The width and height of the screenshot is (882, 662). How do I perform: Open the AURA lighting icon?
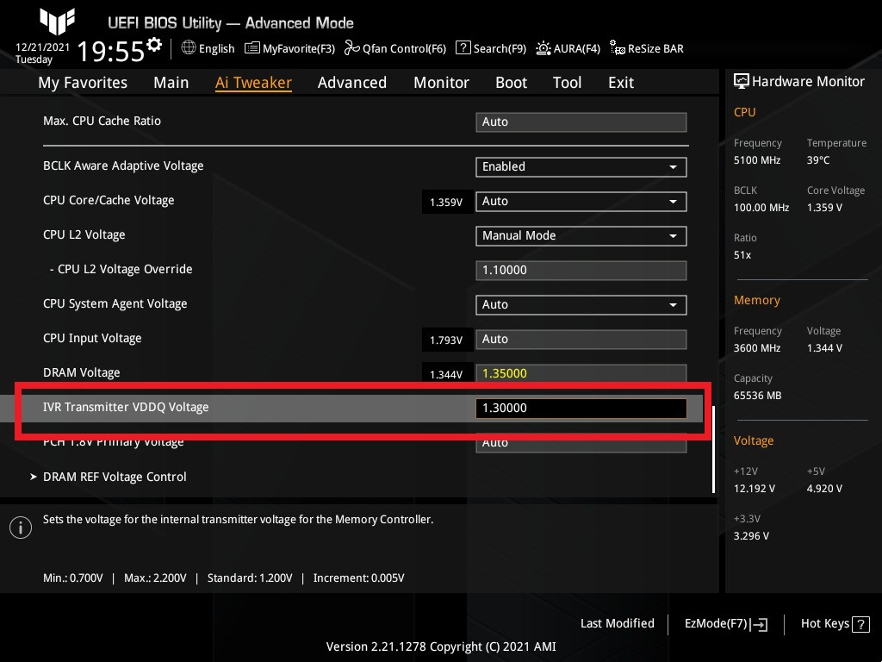click(x=543, y=48)
